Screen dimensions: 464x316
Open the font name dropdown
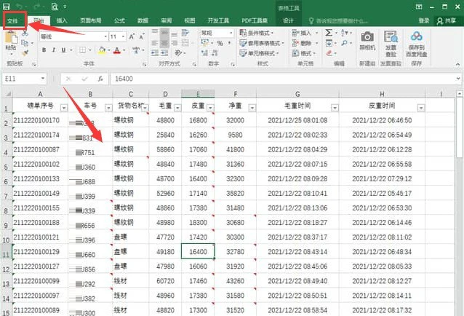coord(105,36)
